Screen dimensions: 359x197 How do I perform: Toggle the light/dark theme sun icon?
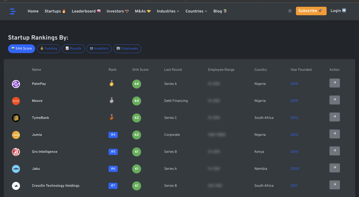click(x=290, y=11)
